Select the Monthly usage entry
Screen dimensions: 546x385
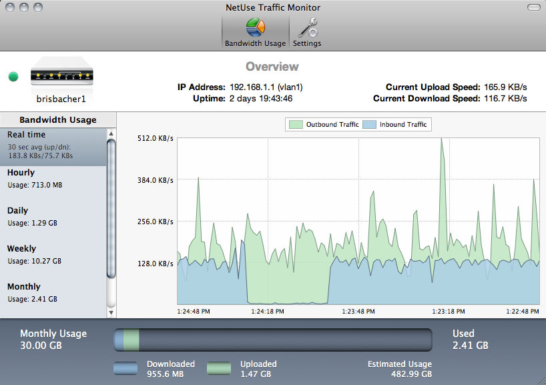tap(53, 292)
